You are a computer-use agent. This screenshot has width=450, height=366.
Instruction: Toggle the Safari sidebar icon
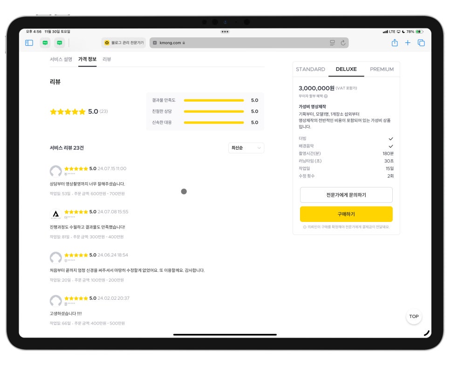coord(29,43)
